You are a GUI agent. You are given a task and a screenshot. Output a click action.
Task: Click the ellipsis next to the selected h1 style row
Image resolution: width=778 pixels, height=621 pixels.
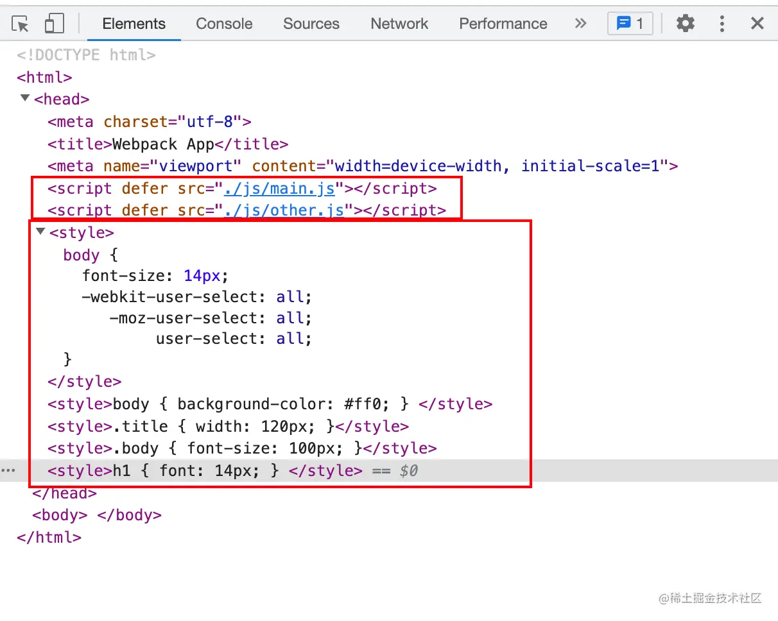(x=8, y=471)
